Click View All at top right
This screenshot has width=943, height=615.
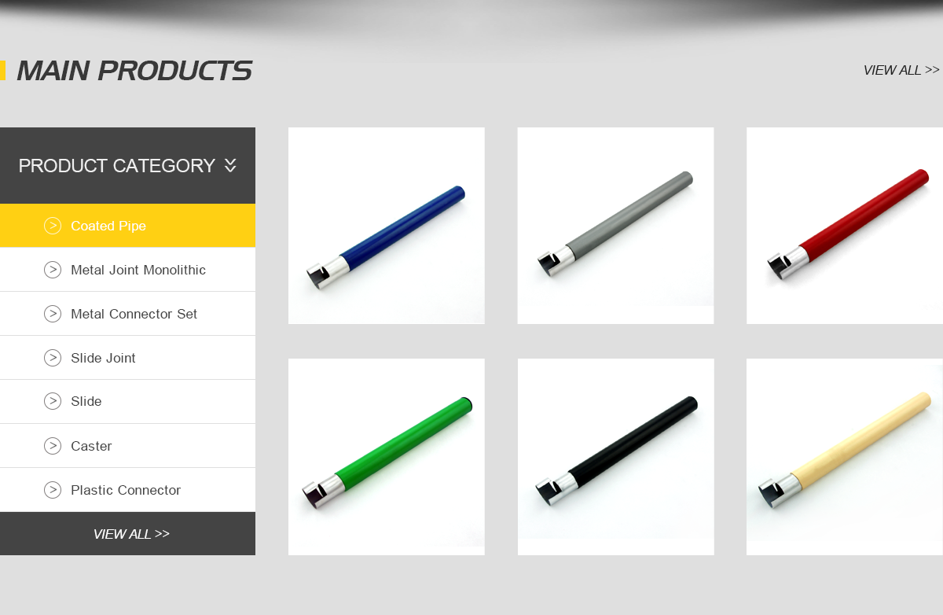click(x=901, y=70)
